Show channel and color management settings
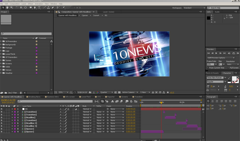Image resolution: width=240 pixels, height=141 pixels. tap(98, 92)
